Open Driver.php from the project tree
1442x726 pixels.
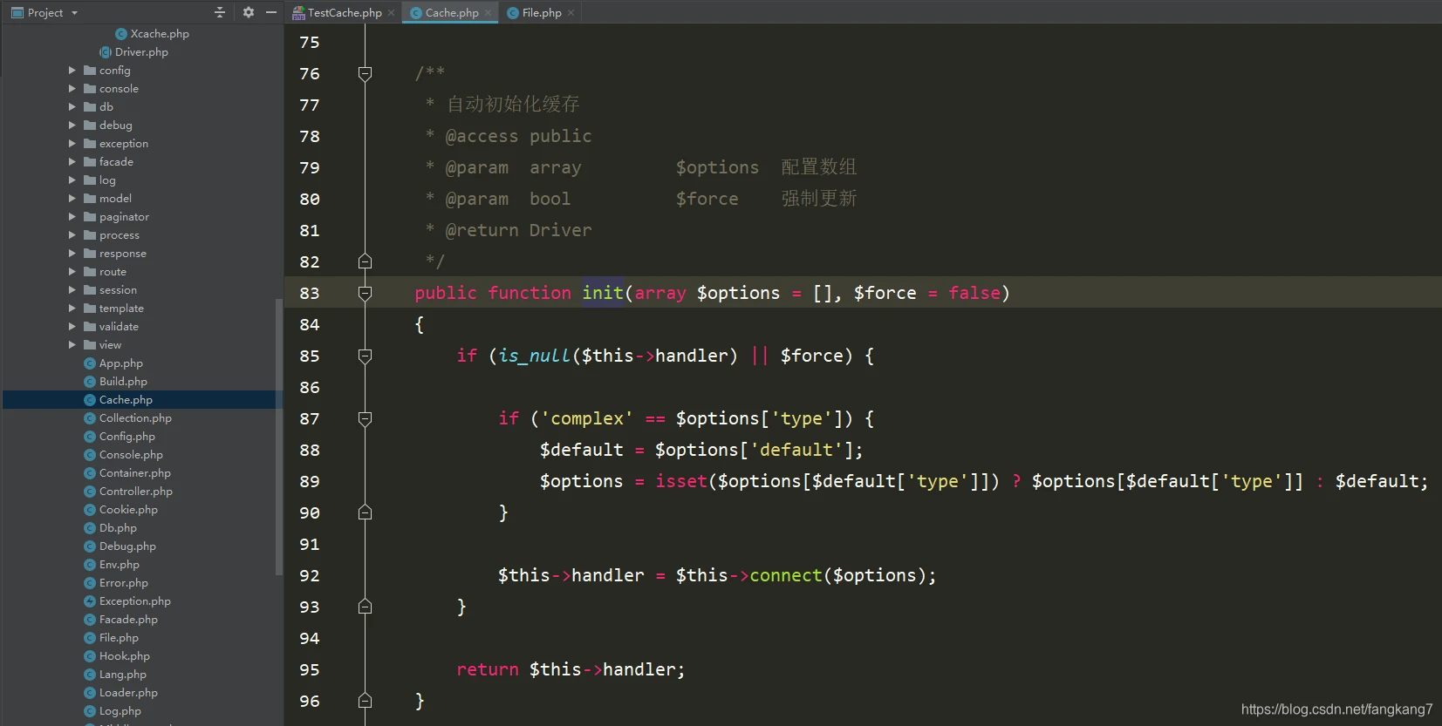141,52
